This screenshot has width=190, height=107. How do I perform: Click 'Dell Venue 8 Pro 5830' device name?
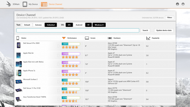(x=31, y=43)
